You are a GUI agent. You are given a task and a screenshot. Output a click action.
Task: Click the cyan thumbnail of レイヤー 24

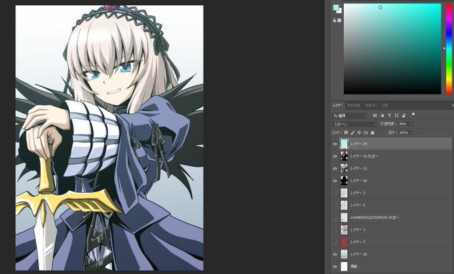click(x=344, y=143)
